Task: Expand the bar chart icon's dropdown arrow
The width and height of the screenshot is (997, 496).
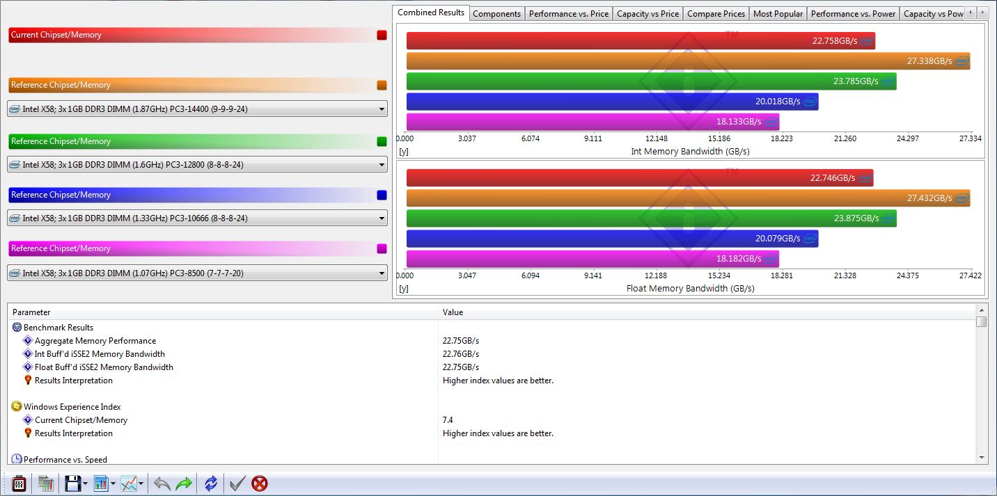Action: (113, 483)
